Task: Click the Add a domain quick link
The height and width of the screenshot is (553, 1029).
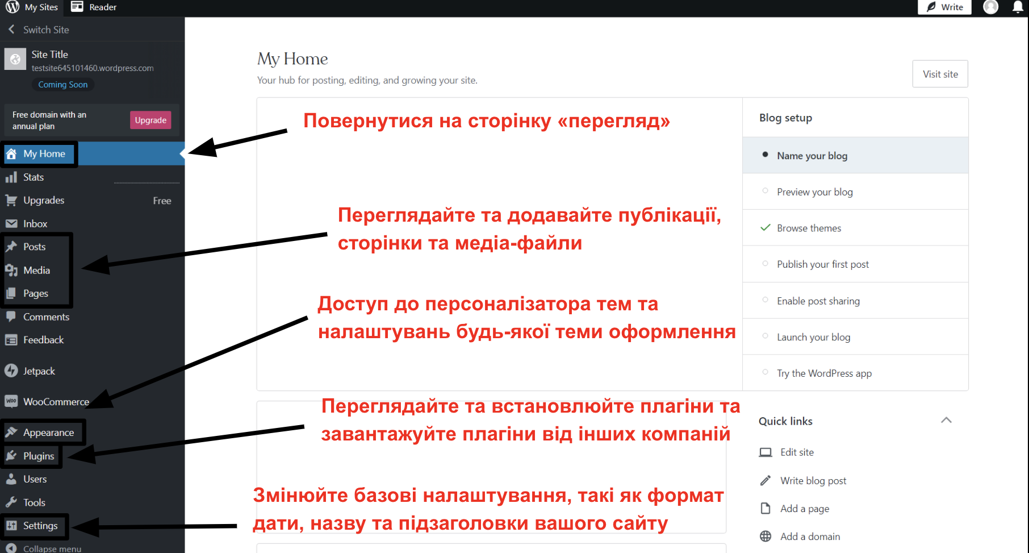Action: (810, 537)
